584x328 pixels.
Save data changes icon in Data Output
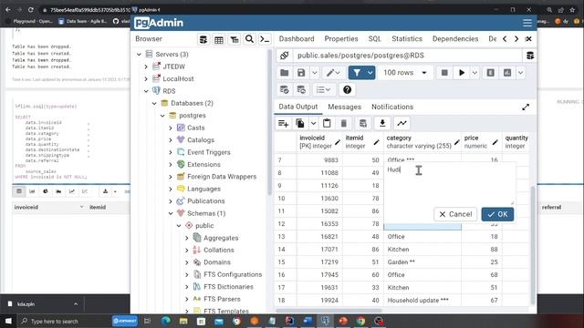click(x=363, y=124)
